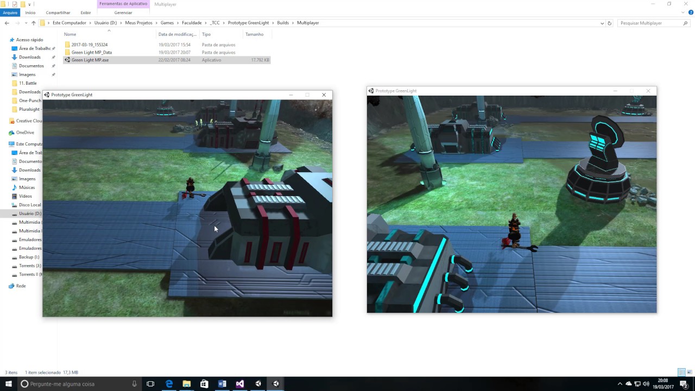Open the Arquivo menu
The height and width of the screenshot is (391, 695).
pos(10,12)
